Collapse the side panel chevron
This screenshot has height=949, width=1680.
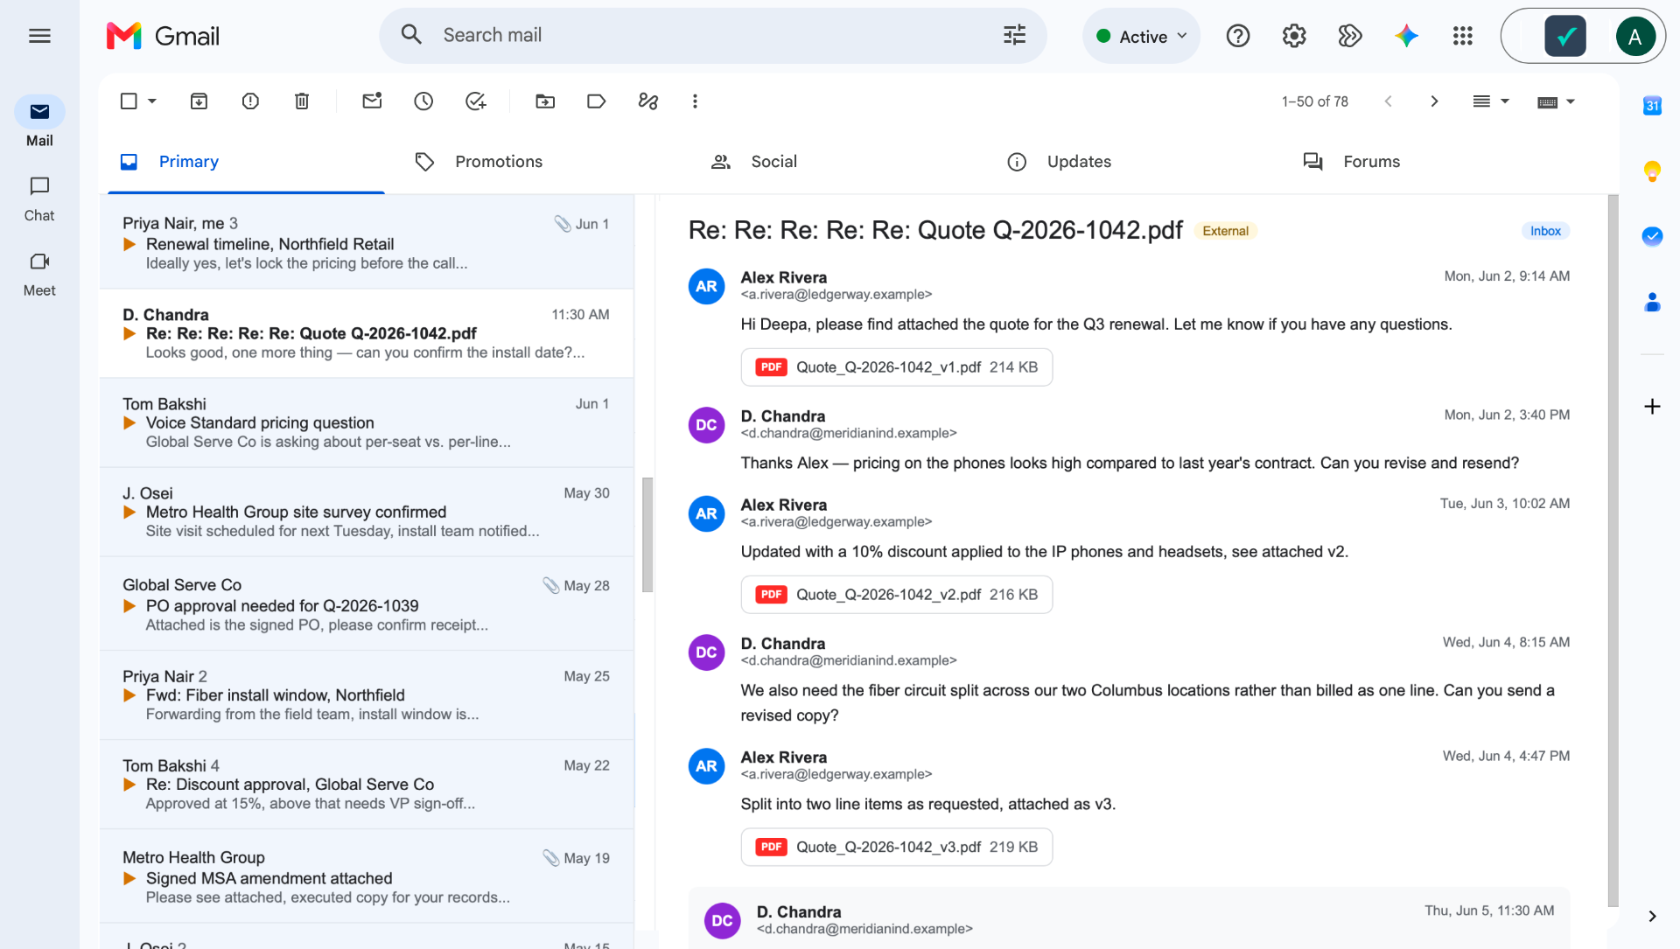point(1652,916)
